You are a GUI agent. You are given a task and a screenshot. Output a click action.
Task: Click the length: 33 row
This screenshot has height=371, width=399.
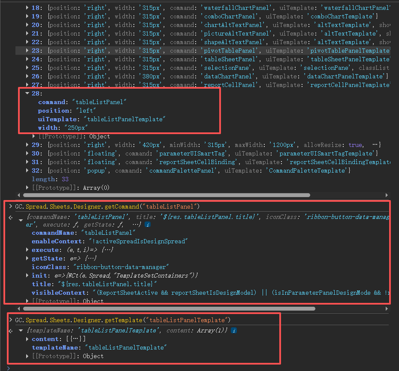(50, 179)
